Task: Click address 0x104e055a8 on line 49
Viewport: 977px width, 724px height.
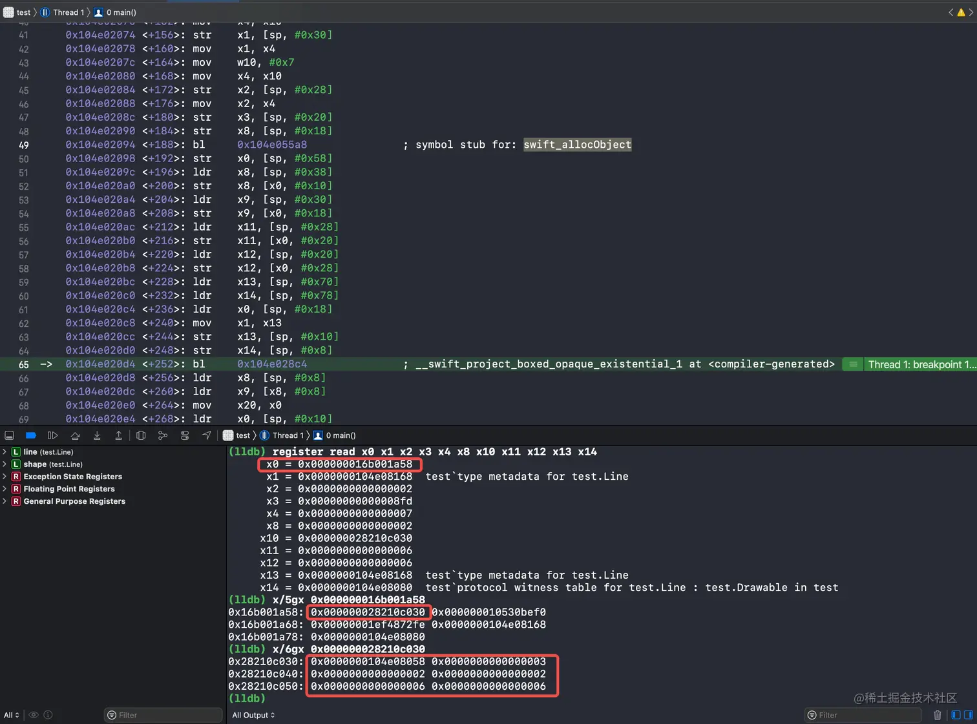Action: click(x=272, y=145)
